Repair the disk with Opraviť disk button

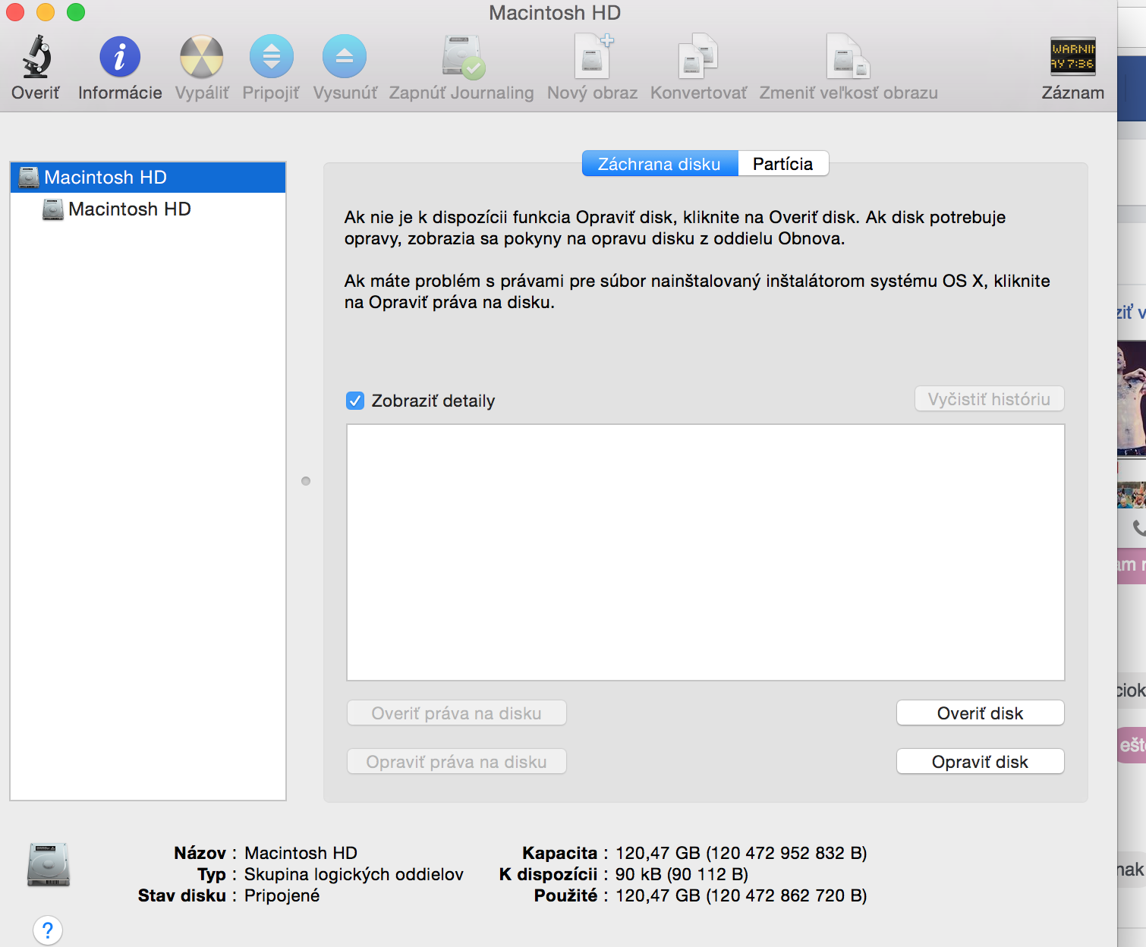click(981, 762)
